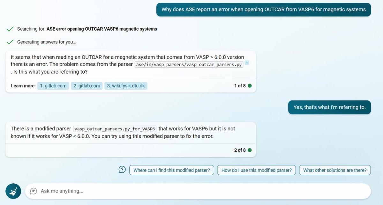Viewport: 383px width, 205px height.
Task: Click the code path vasp_outcar_parsers.py in first answer
Action: point(189,64)
